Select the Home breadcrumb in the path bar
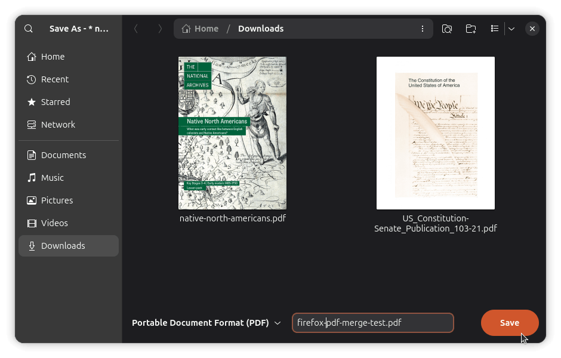This screenshot has height=358, width=561. [200, 29]
